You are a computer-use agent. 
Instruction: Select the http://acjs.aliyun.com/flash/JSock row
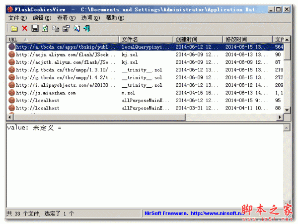click(146, 55)
